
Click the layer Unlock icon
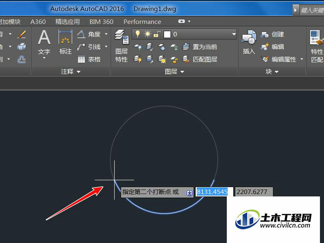[174, 60]
